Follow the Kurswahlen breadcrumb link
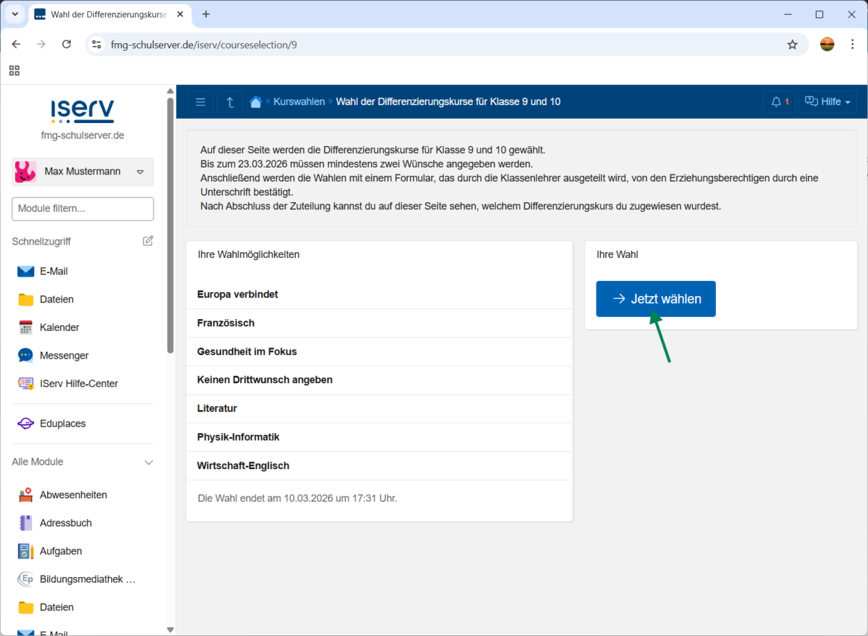Viewport: 868px width, 636px height. 299,102
